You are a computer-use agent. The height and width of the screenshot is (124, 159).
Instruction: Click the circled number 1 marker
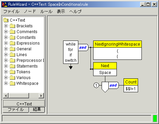coord(96,85)
